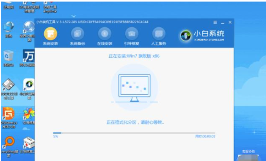266x161 pixels.
Task: Open the network icon on desktop
Action: (x=9, y=29)
